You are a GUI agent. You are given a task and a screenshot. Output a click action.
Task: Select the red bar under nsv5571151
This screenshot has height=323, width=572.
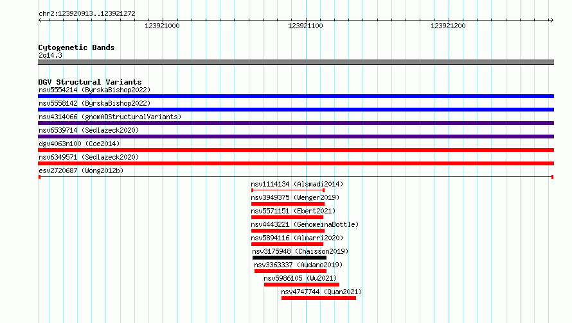287,217
